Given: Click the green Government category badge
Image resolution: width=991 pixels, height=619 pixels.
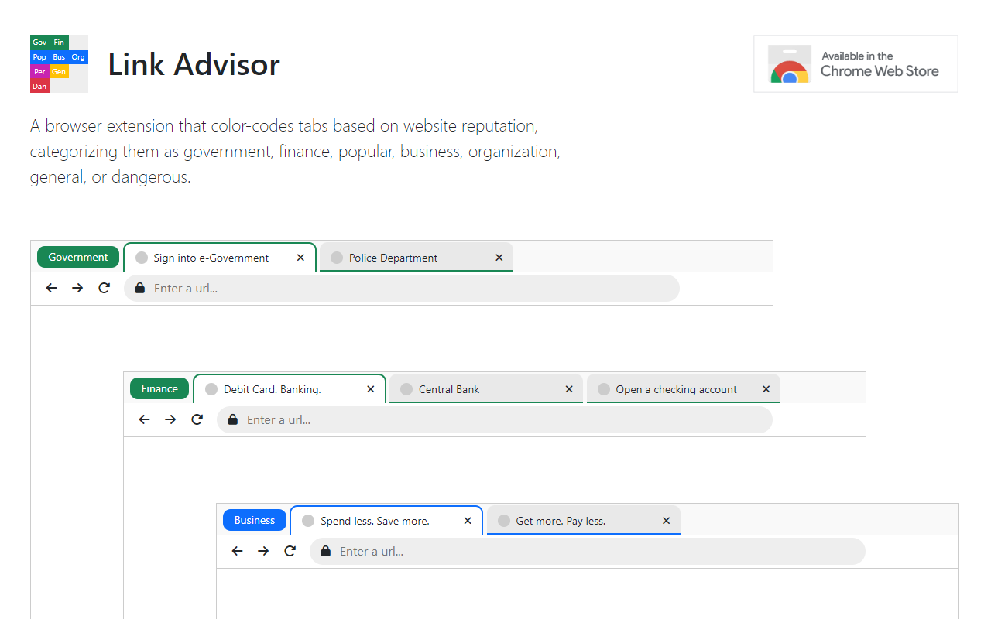Looking at the screenshot, I should click(x=78, y=258).
